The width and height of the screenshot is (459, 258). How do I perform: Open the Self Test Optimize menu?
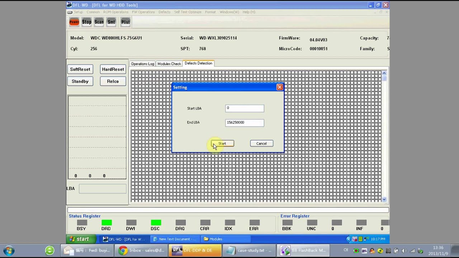pyautogui.click(x=188, y=12)
